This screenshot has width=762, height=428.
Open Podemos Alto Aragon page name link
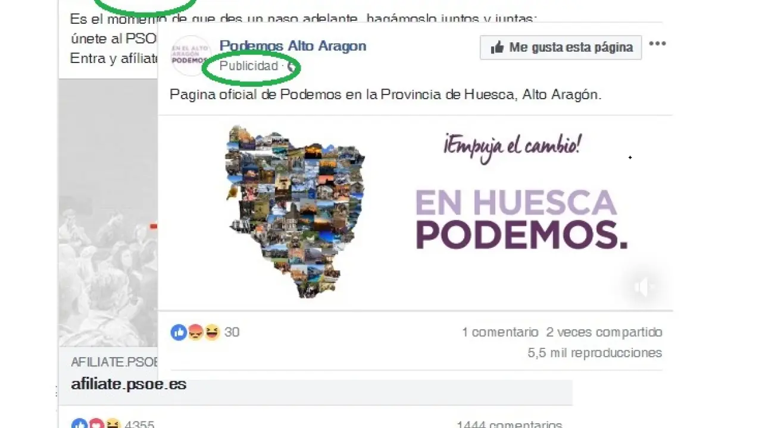293,46
